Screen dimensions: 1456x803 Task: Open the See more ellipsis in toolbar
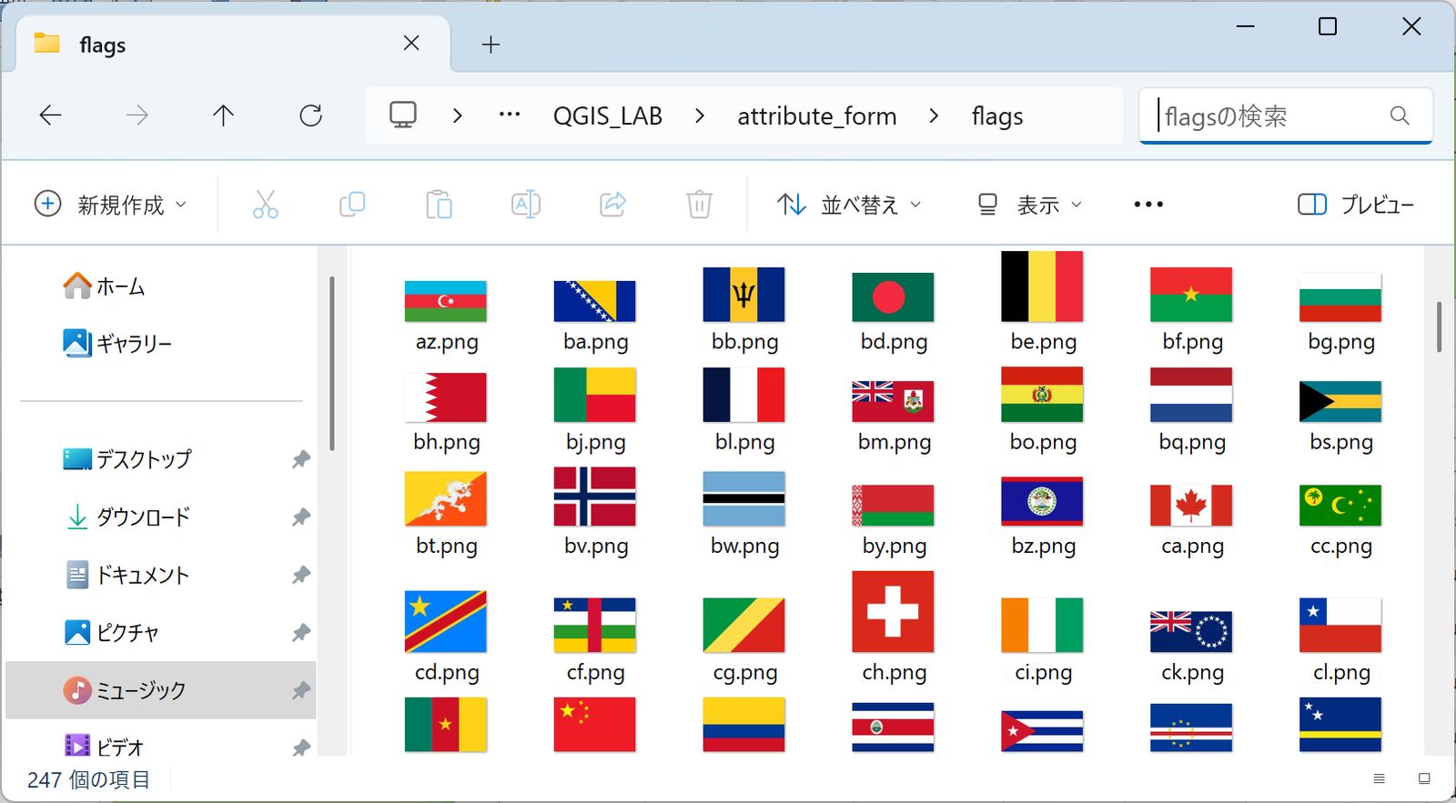click(x=1148, y=205)
